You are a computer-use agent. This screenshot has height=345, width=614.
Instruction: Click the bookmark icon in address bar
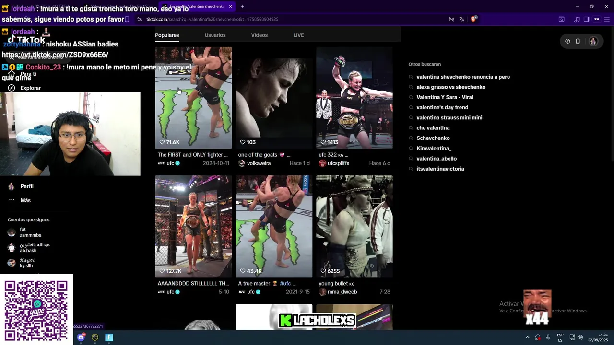coord(127,19)
